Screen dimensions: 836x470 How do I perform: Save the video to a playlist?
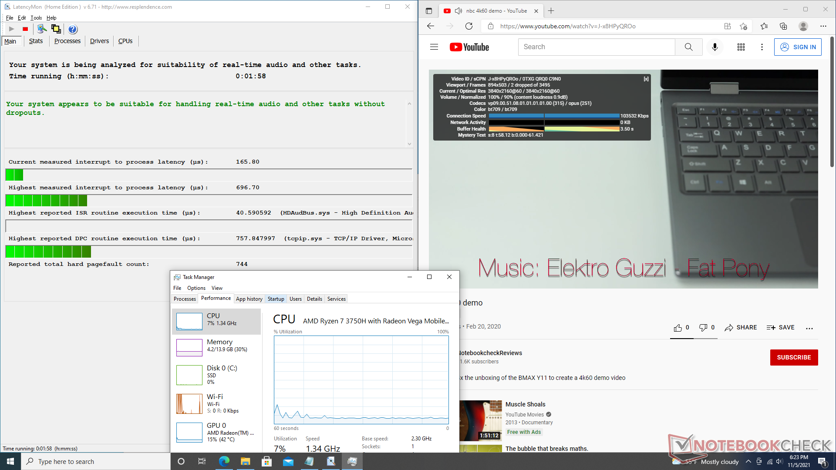[x=780, y=328]
